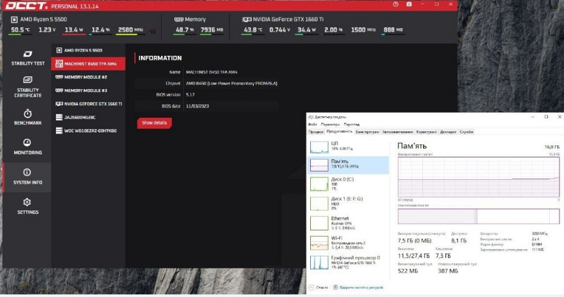Switch to Процеси tab in Task Manager

tap(316, 132)
